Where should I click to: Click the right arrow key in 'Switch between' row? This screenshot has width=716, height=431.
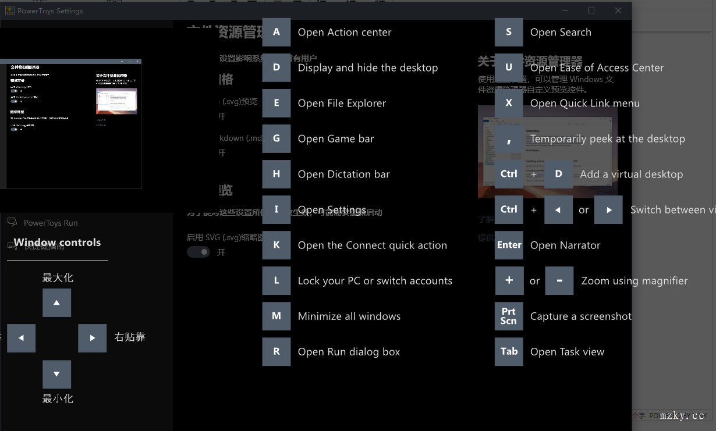[609, 209]
